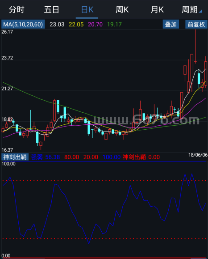
Task: Click the red 80.00 threshold value
Action: pos(71,157)
